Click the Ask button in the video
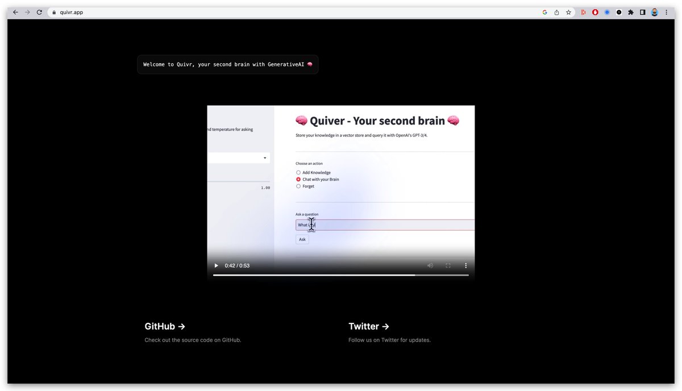 (302, 239)
